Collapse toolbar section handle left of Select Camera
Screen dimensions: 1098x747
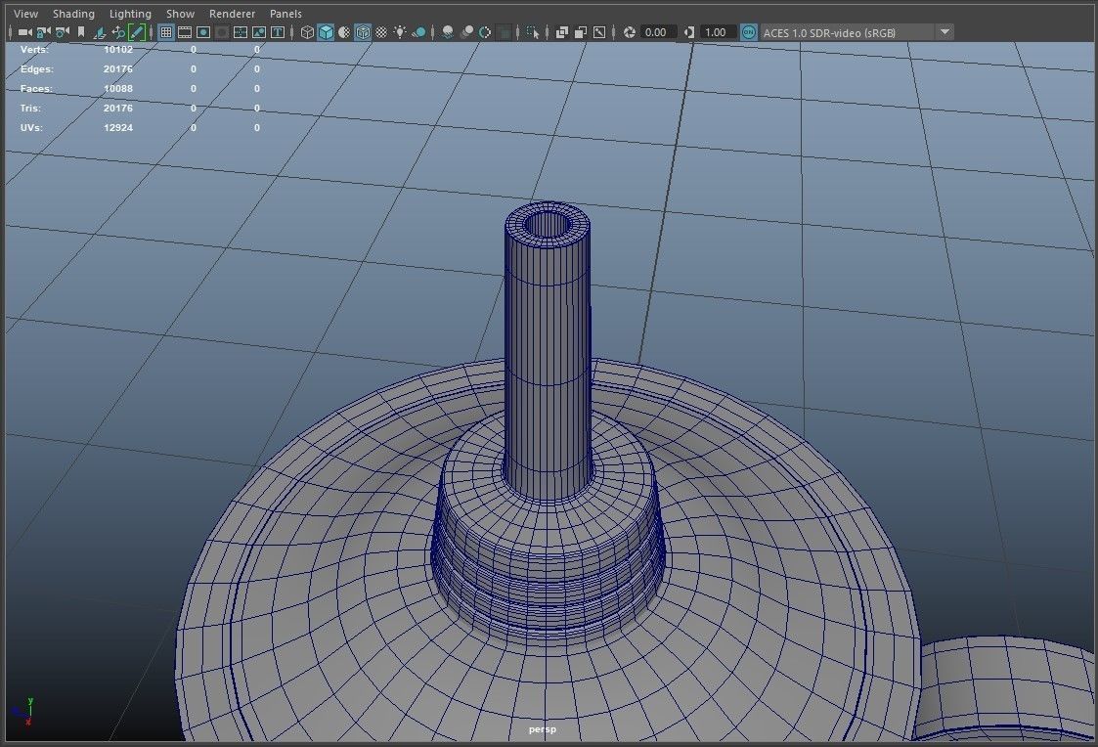(10, 32)
